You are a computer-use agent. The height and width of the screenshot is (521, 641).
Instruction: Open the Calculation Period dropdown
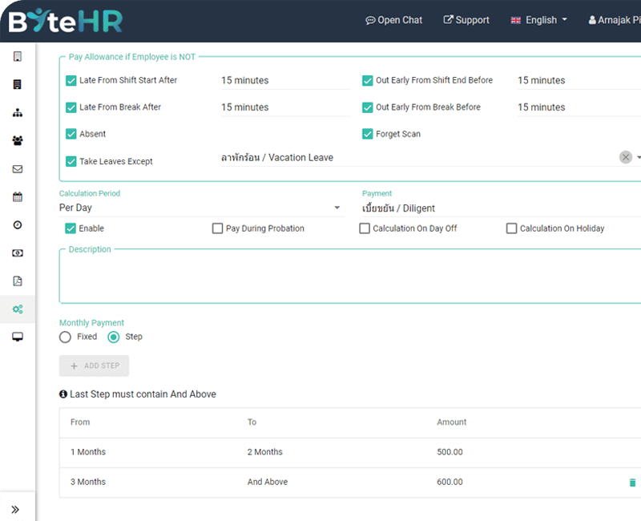336,207
